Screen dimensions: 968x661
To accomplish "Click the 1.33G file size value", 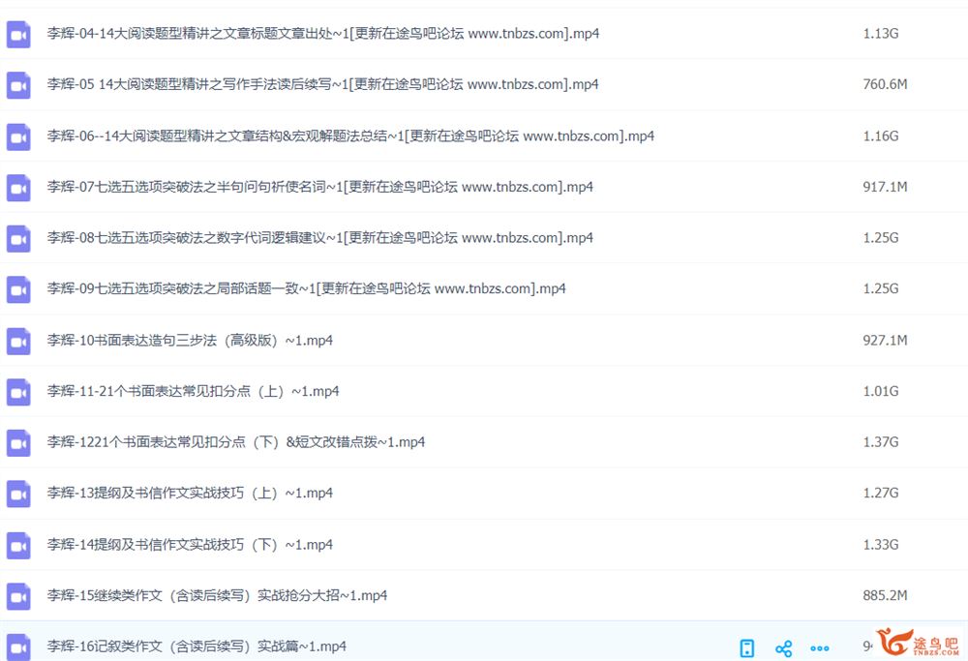I will 880,544.
